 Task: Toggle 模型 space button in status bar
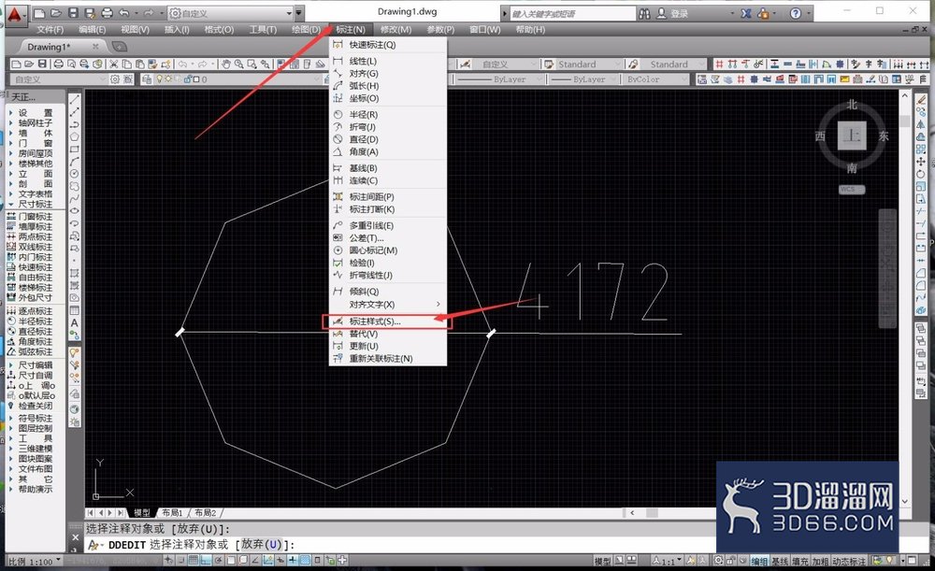tap(602, 561)
